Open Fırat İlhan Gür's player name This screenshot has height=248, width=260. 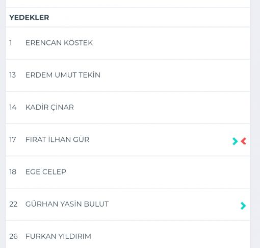click(x=57, y=139)
